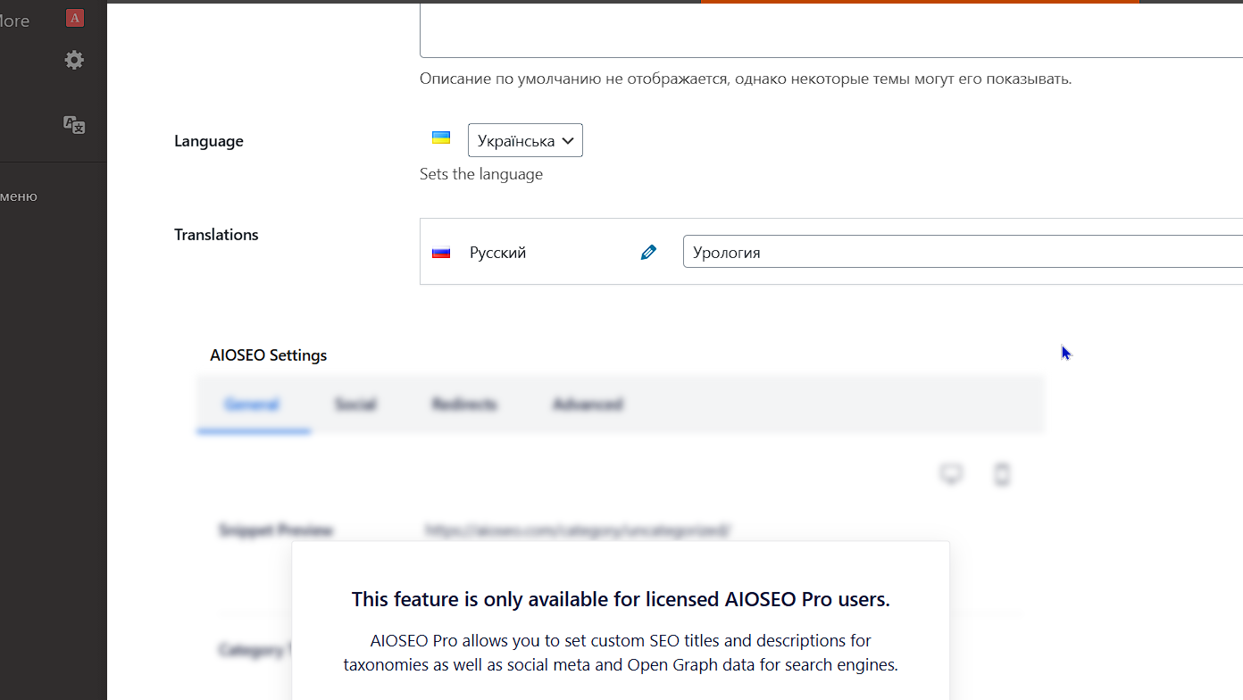1243x700 pixels.
Task: Go to the Advanced tab
Action: (588, 404)
